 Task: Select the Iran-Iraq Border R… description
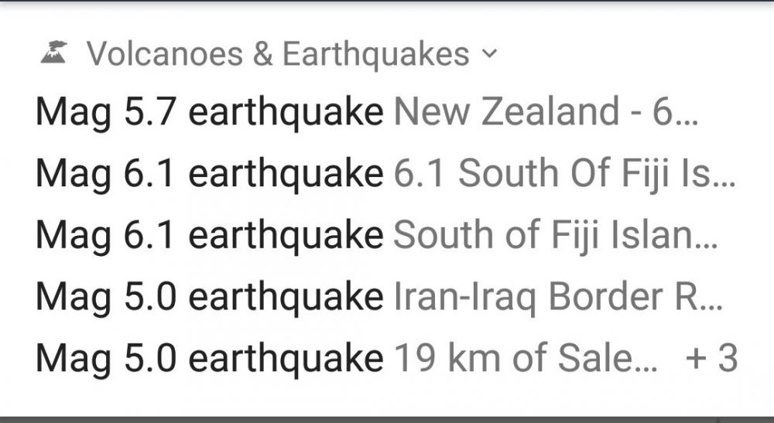pos(557,297)
